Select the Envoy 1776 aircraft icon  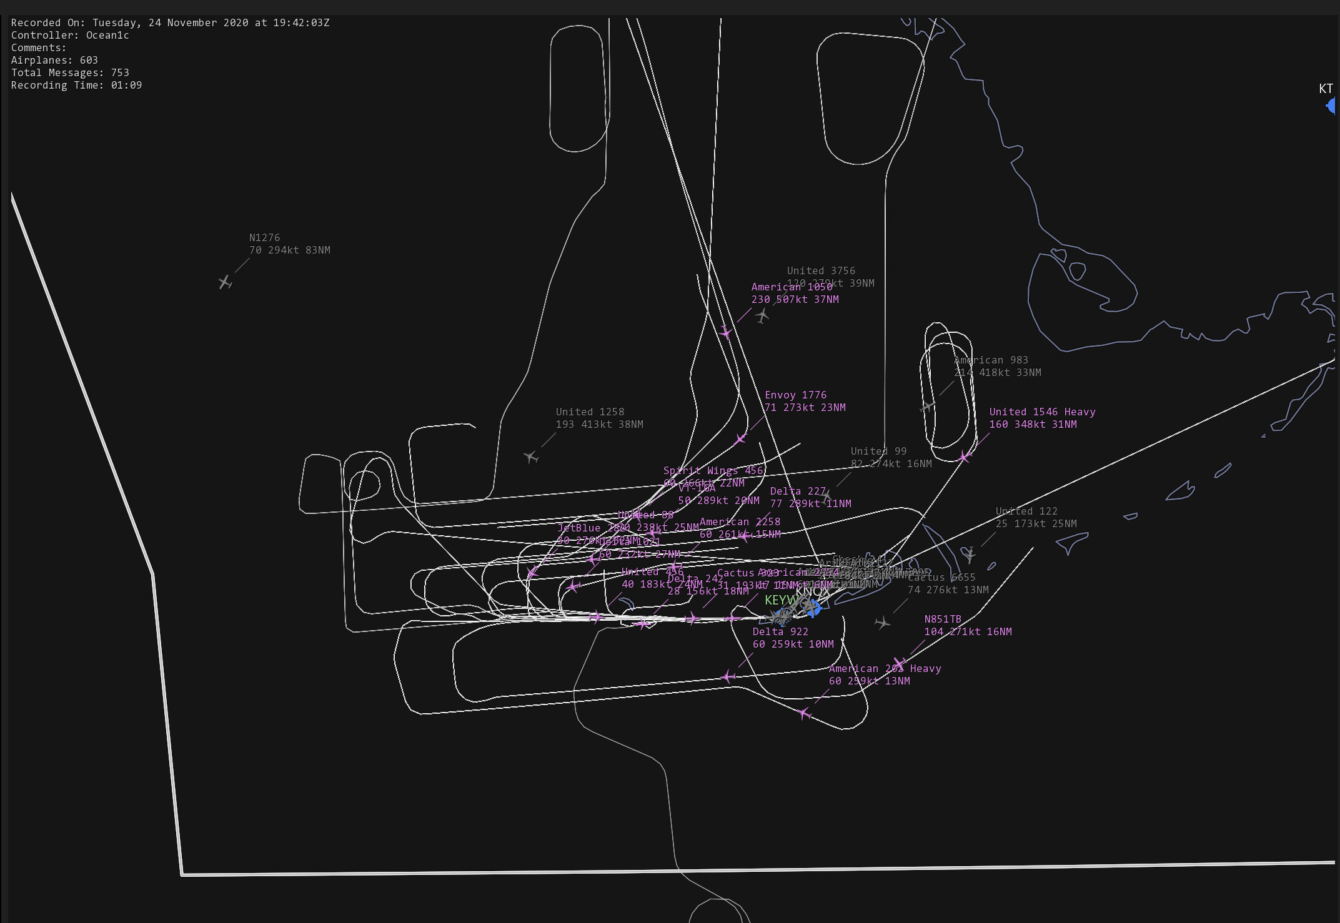(741, 439)
